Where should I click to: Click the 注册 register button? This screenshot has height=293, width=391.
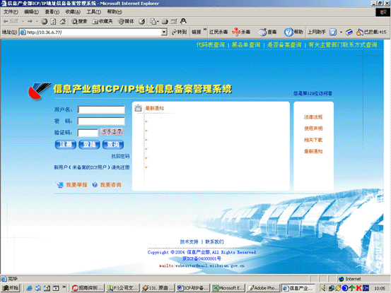65,145
